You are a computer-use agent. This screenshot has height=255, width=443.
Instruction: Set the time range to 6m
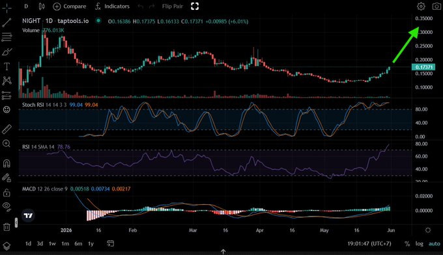pos(78,243)
